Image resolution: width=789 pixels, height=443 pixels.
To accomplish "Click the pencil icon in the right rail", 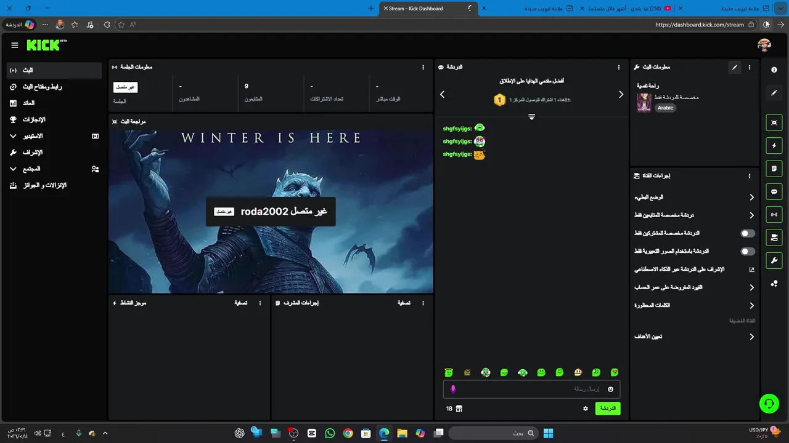I will click(774, 93).
